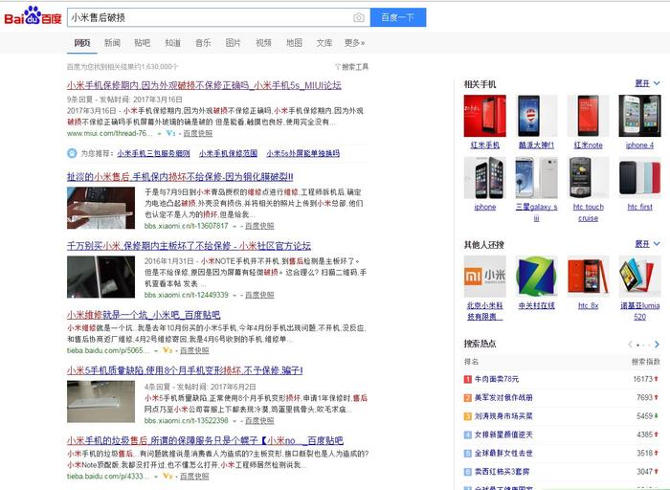
Task: Open hot search 牛肉面卖78元
Action: [x=497, y=379]
